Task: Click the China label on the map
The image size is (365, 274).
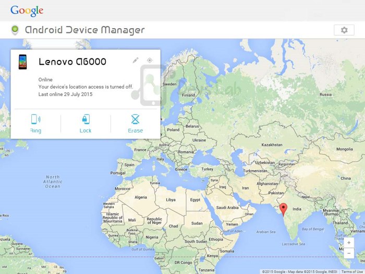Action: point(345,178)
